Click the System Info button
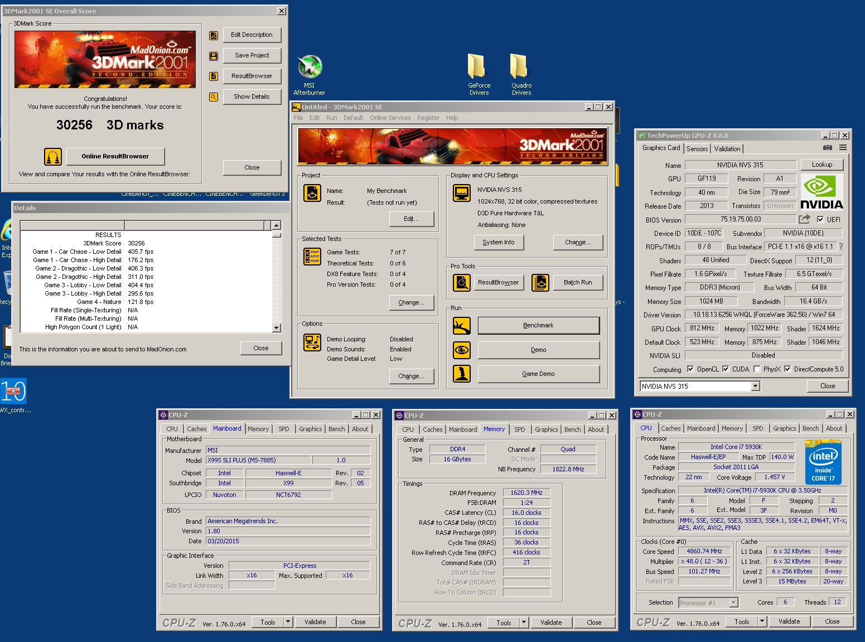Viewport: 865px width, 642px height. coord(499,242)
